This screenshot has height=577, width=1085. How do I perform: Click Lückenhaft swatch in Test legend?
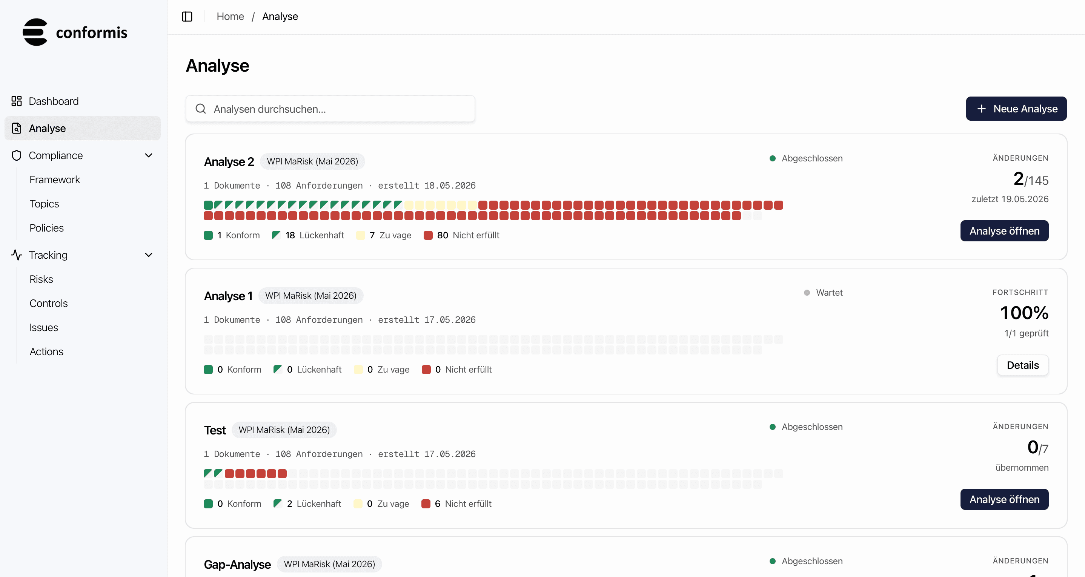(x=278, y=504)
